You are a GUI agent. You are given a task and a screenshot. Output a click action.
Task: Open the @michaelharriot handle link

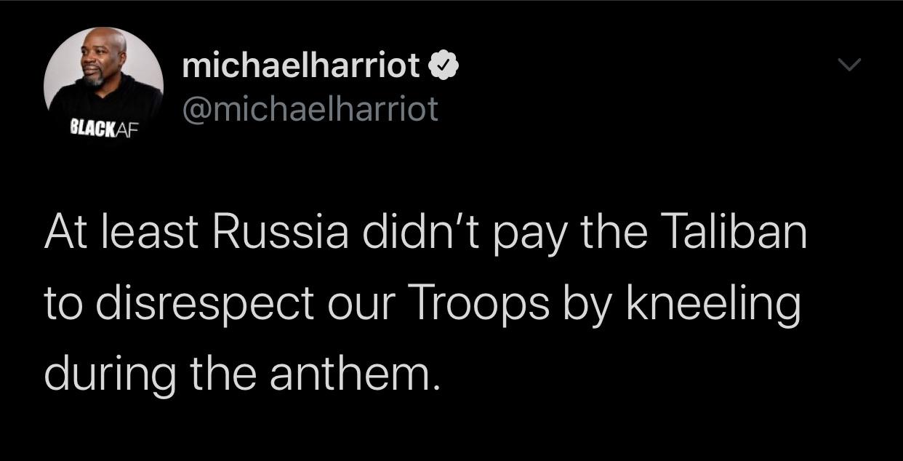(x=310, y=110)
